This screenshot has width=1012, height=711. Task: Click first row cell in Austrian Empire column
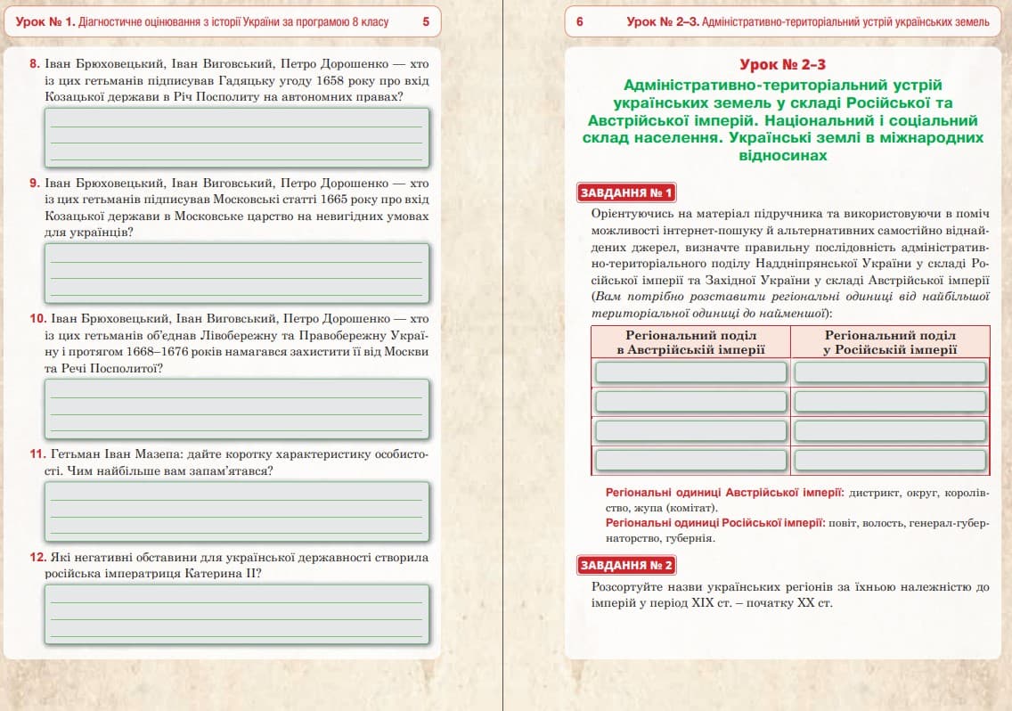[x=690, y=372]
